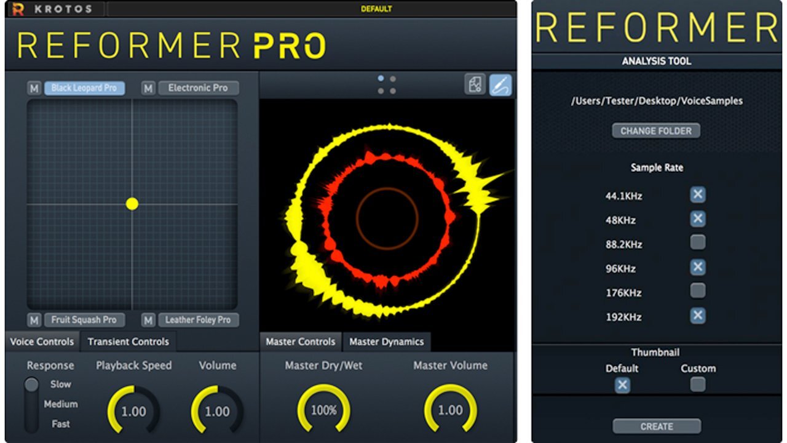Switch to the Voice Controls tab

tap(42, 341)
